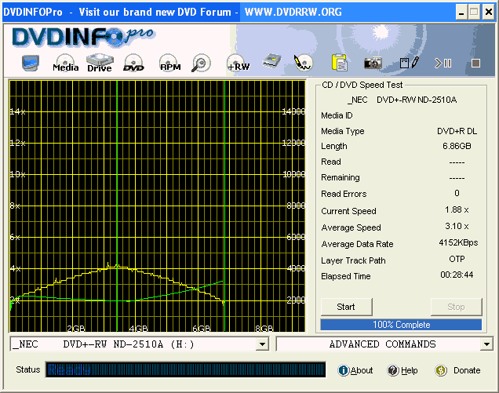Open the +RW disc tool
Image resolution: width=499 pixels, height=393 pixels.
tap(238, 64)
